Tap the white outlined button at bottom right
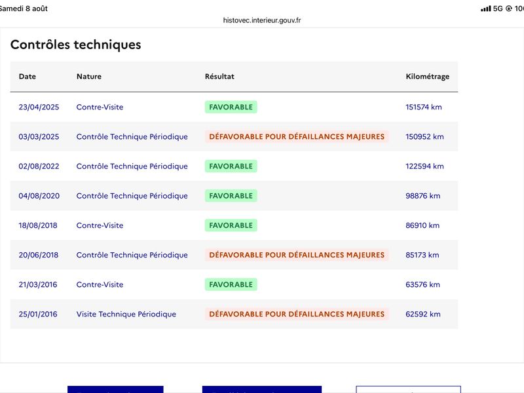The height and width of the screenshot is (393, 524). pyautogui.click(x=408, y=389)
